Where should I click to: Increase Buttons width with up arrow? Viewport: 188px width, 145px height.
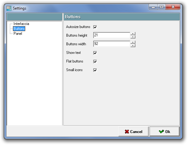tap(133, 42)
